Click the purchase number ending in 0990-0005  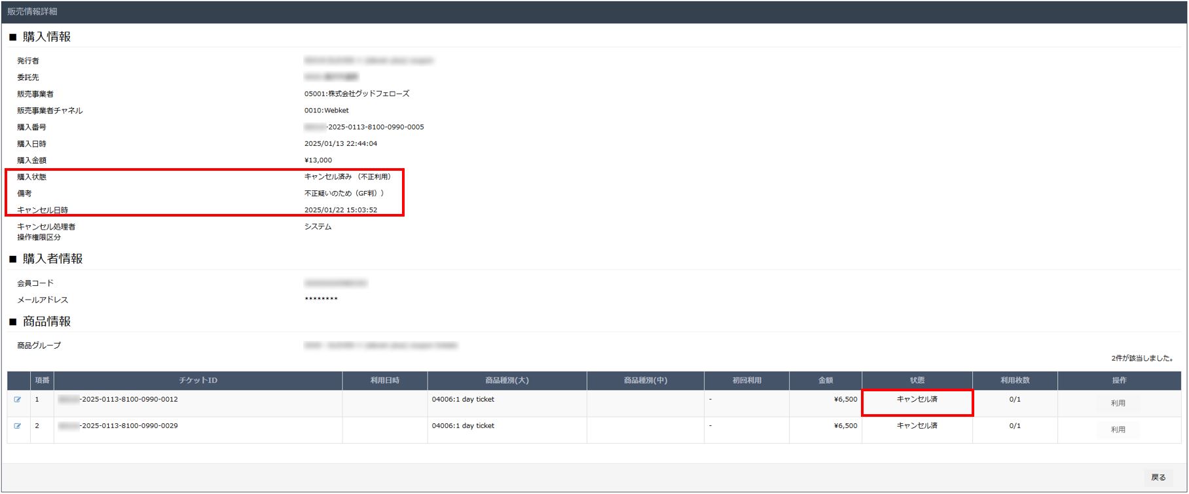point(364,128)
